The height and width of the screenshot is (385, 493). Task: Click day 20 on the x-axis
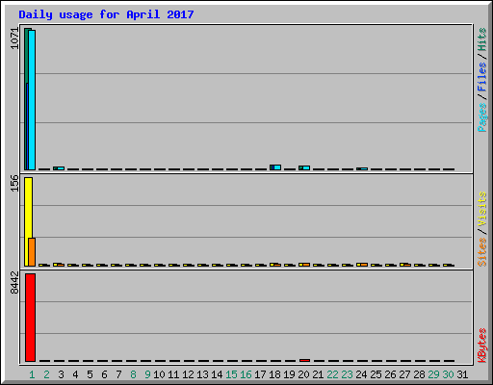(303, 374)
